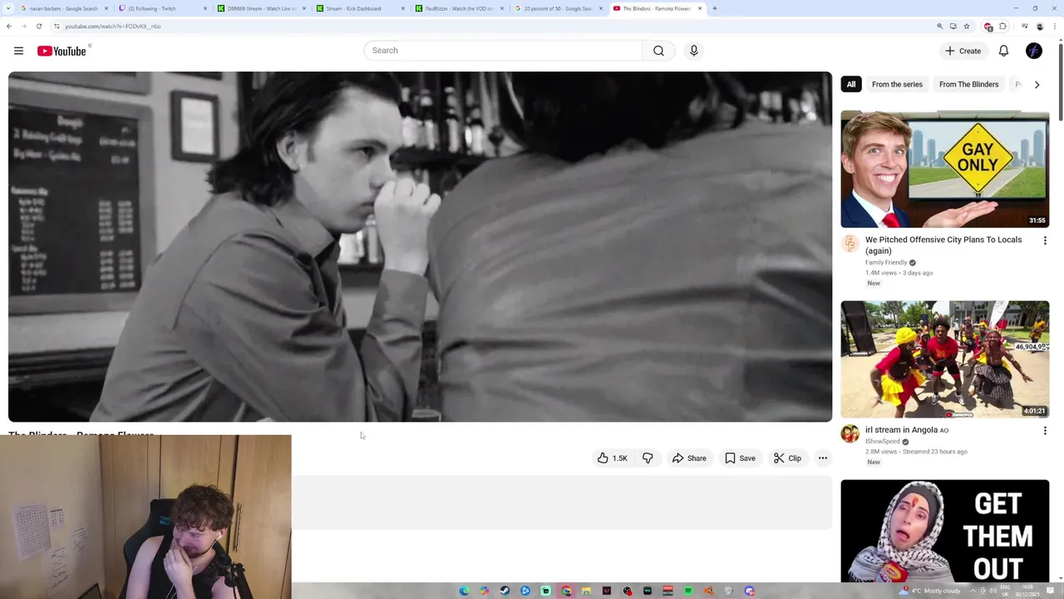Viewport: 1064px width, 599px height.
Task: Clip the video
Action: 787,458
